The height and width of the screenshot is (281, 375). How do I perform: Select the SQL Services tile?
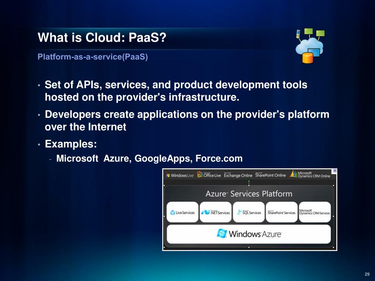(249, 212)
